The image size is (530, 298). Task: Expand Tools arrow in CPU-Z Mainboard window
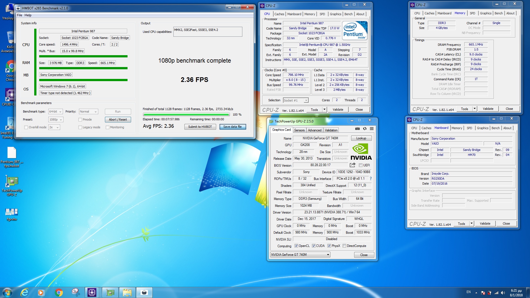pos(471,223)
